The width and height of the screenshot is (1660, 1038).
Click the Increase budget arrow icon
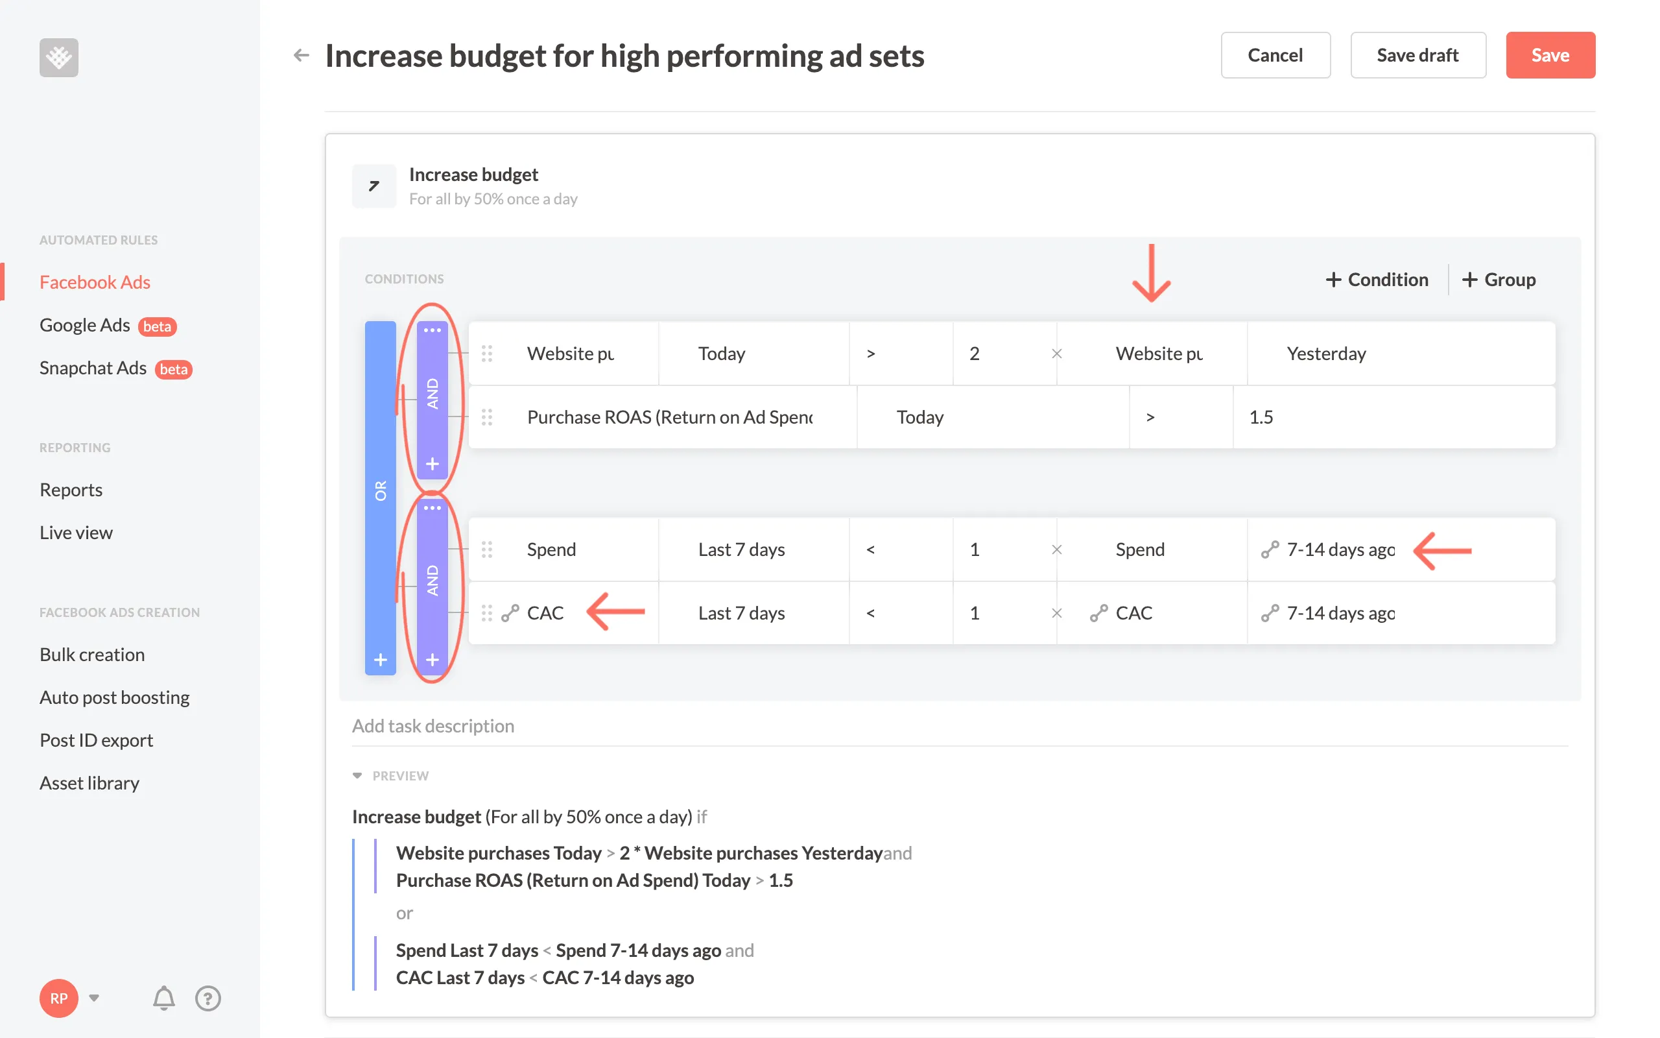point(374,186)
